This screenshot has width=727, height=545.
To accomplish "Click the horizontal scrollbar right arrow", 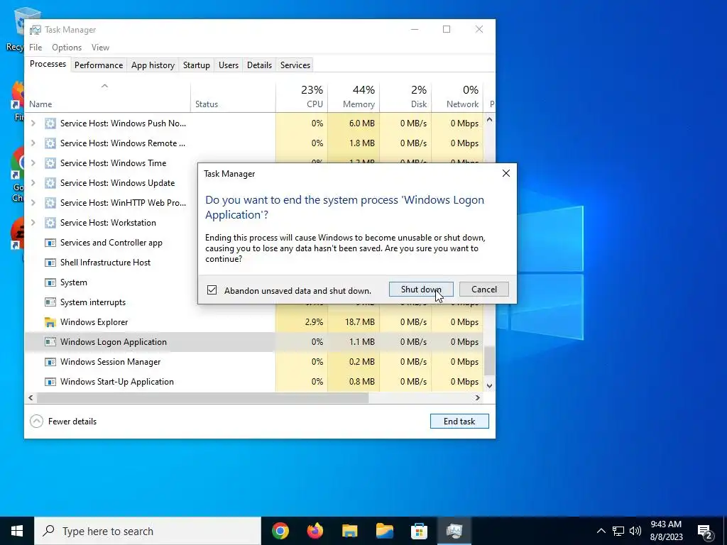I will point(478,397).
